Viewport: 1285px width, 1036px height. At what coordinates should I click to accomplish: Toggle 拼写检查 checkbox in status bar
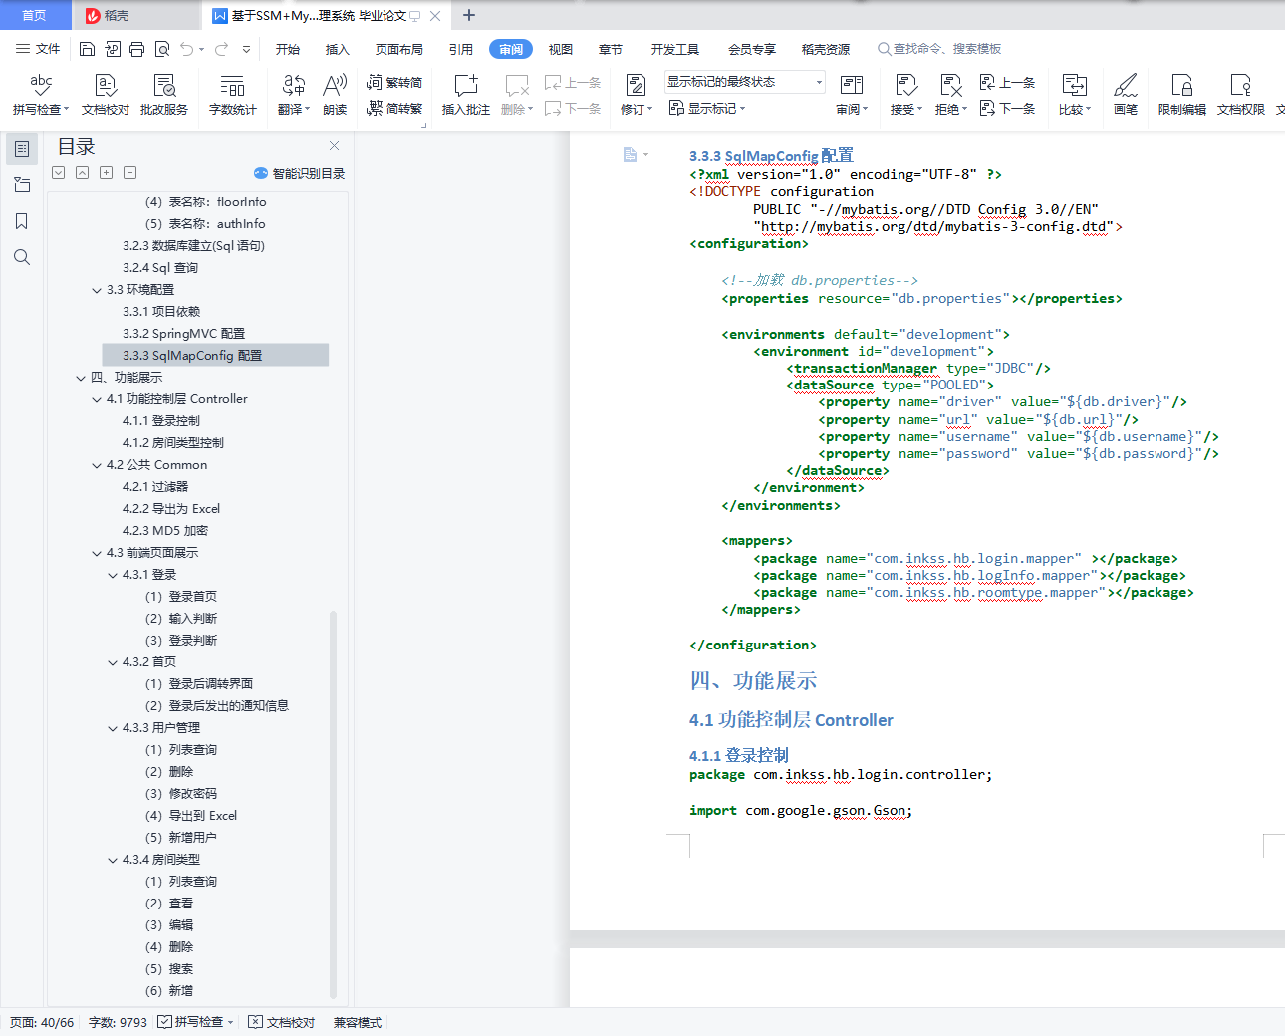pyautogui.click(x=195, y=1022)
